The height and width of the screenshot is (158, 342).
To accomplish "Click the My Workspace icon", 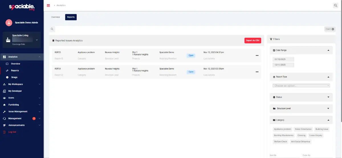I will click(x=4, y=84).
